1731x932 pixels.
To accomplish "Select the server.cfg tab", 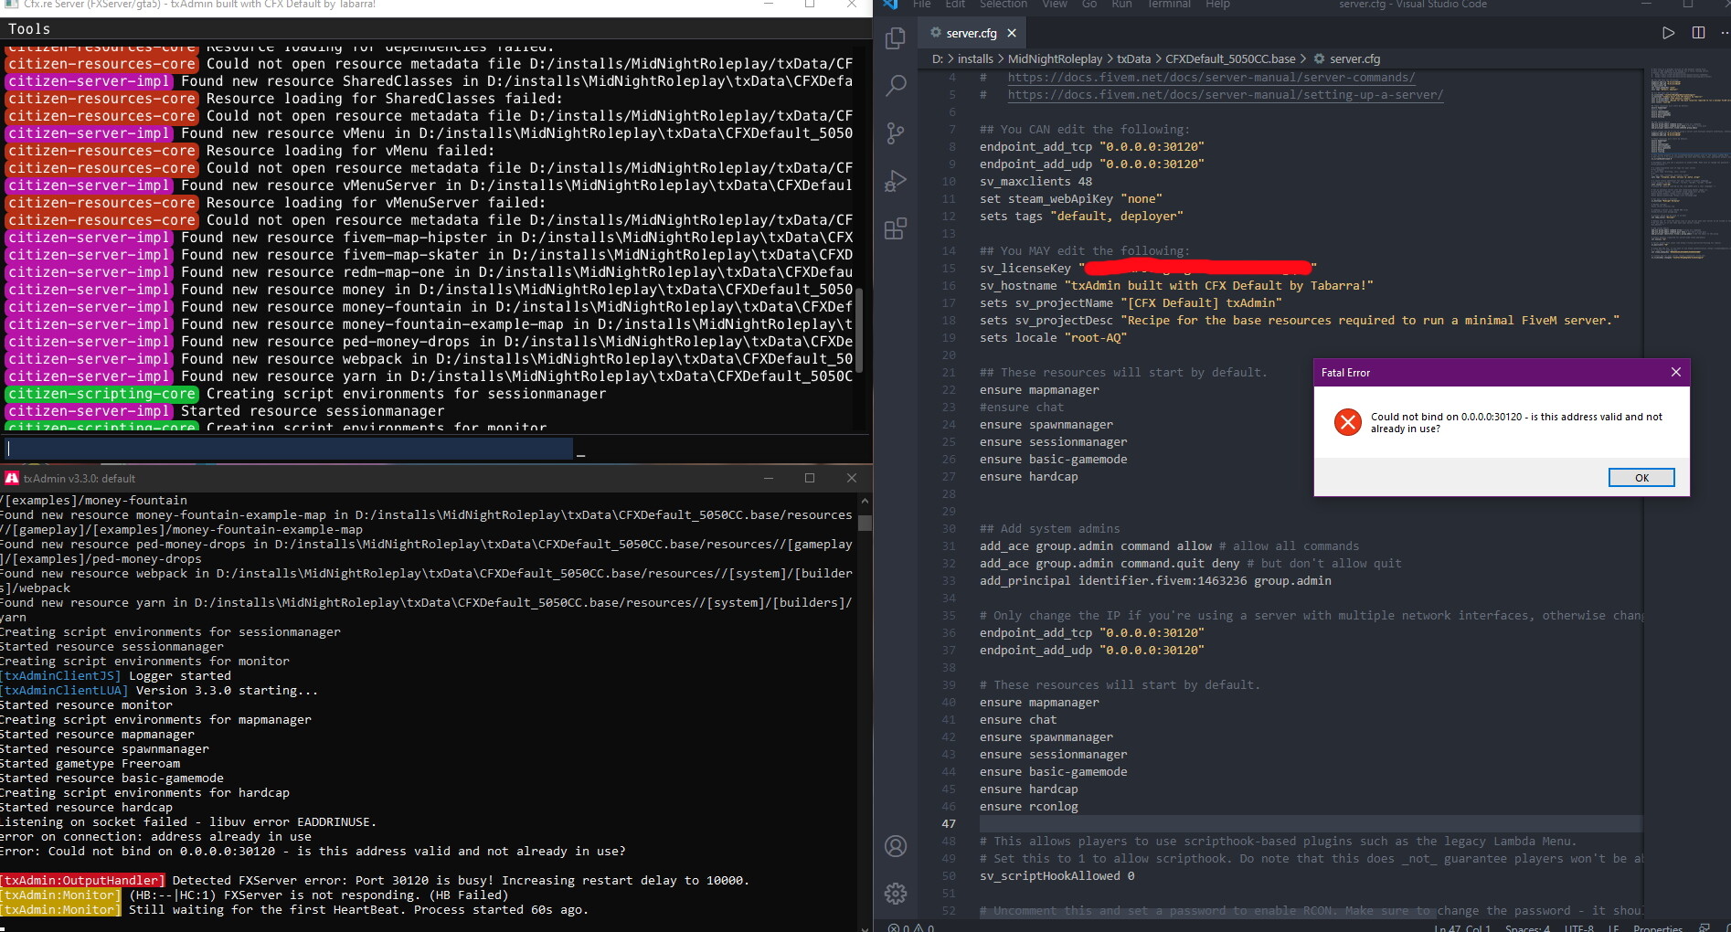I will 972,33.
